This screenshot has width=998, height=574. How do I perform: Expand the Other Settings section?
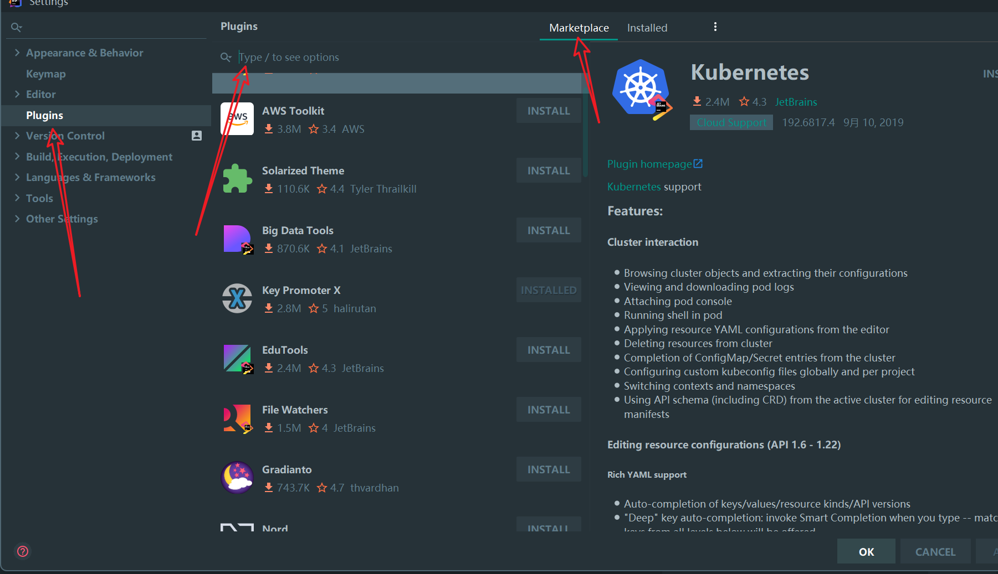(17, 219)
